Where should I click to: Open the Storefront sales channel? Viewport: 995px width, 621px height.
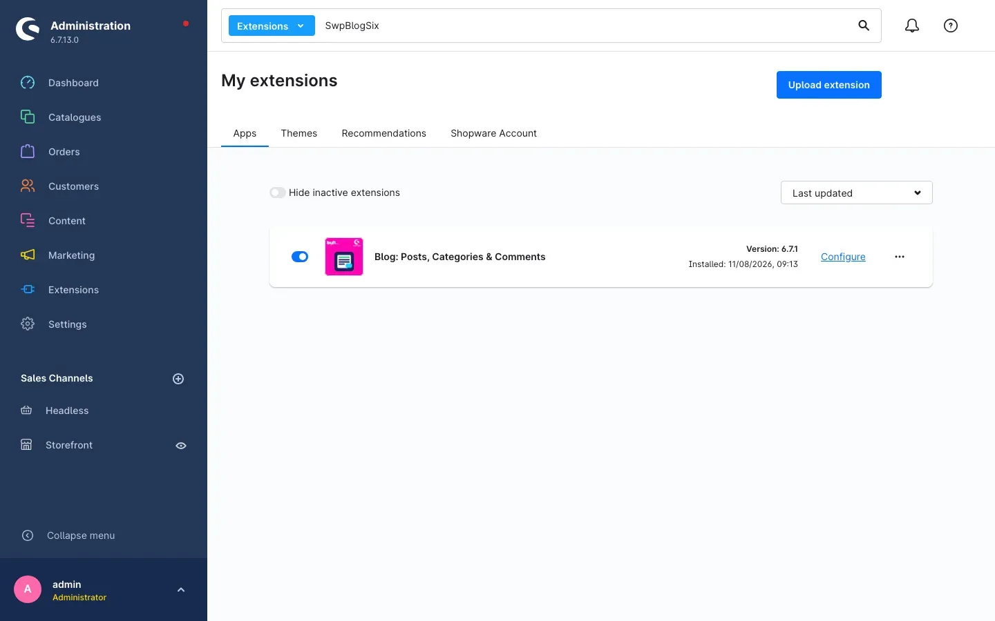[x=69, y=445]
